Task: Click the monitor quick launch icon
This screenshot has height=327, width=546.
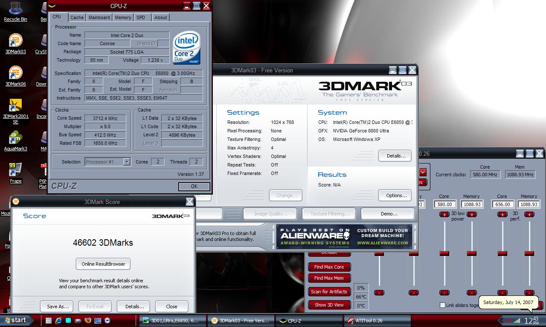Action: coord(98,321)
